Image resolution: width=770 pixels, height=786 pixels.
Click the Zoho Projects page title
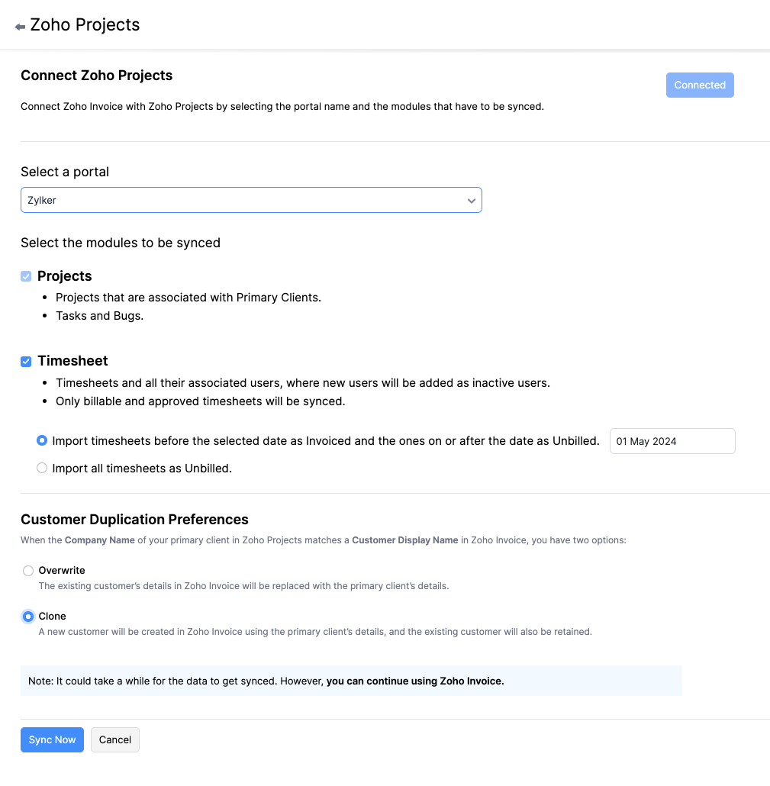click(x=85, y=25)
